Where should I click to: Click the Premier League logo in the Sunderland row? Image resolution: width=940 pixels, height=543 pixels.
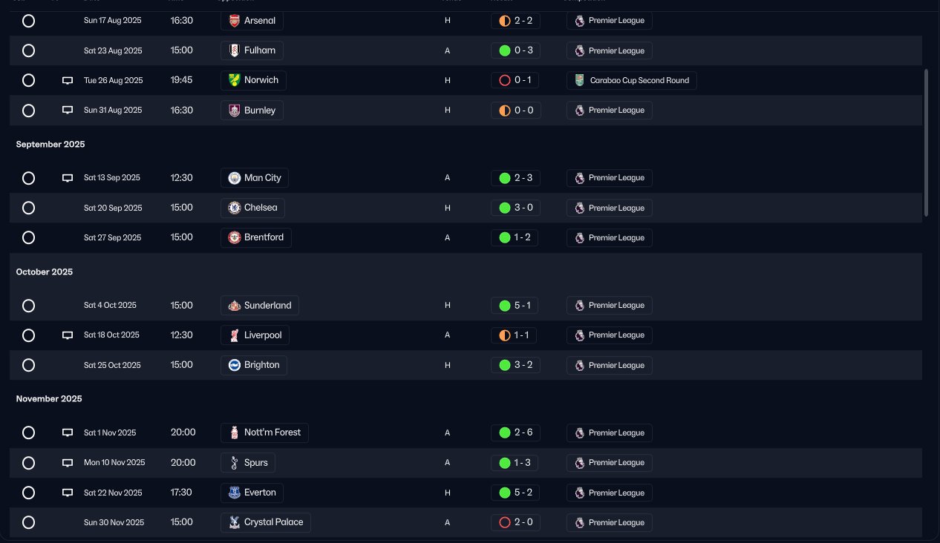(x=580, y=306)
